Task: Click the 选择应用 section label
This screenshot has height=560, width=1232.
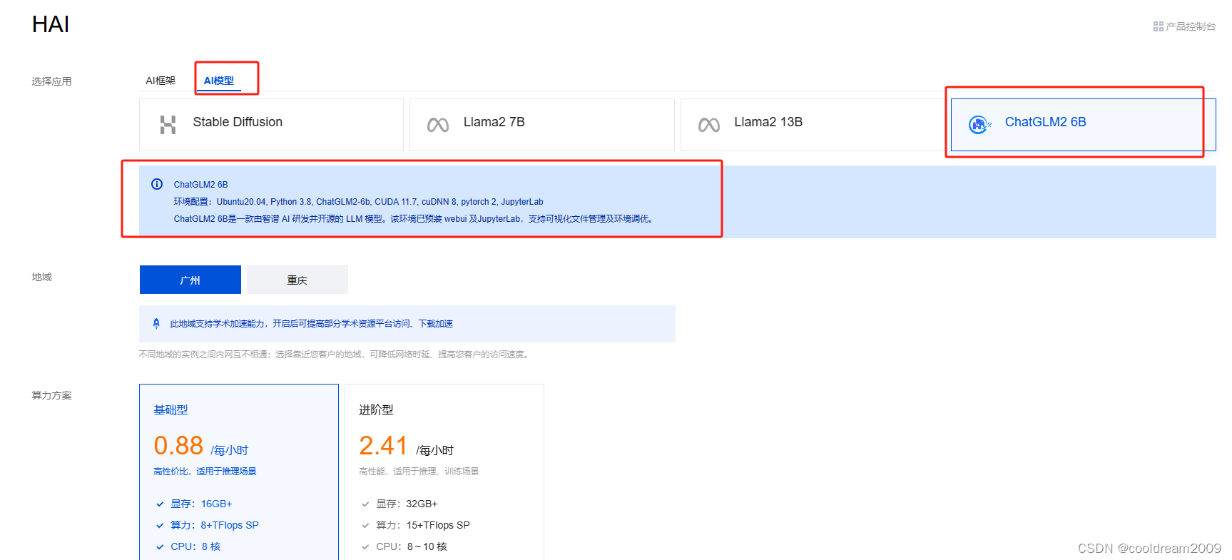Action: tap(51, 81)
